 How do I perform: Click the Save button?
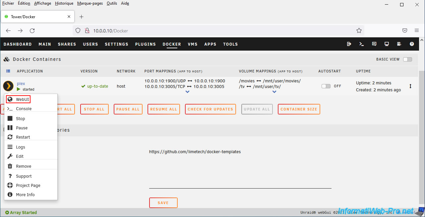pyautogui.click(x=163, y=203)
